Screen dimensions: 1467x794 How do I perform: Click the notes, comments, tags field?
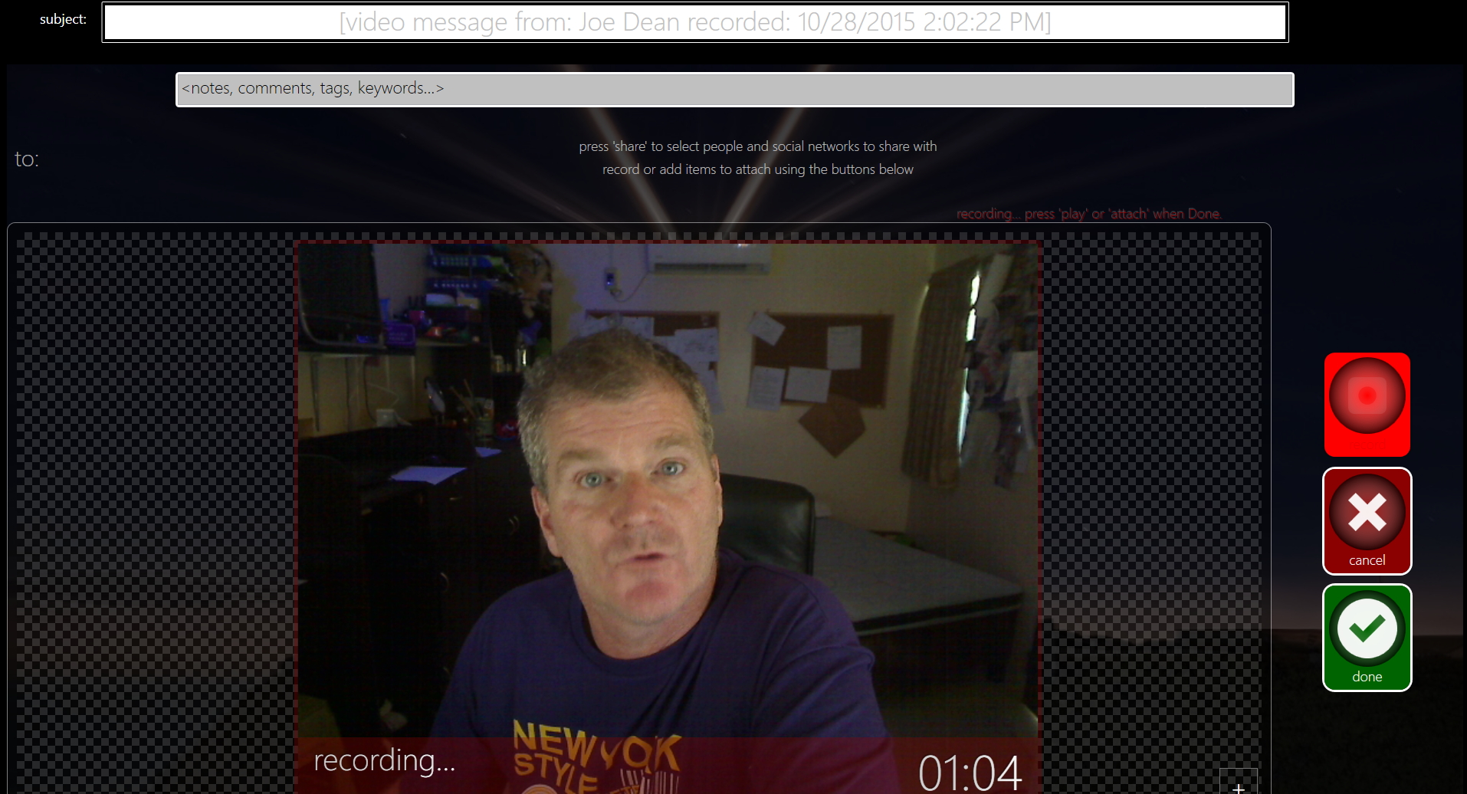coord(735,90)
